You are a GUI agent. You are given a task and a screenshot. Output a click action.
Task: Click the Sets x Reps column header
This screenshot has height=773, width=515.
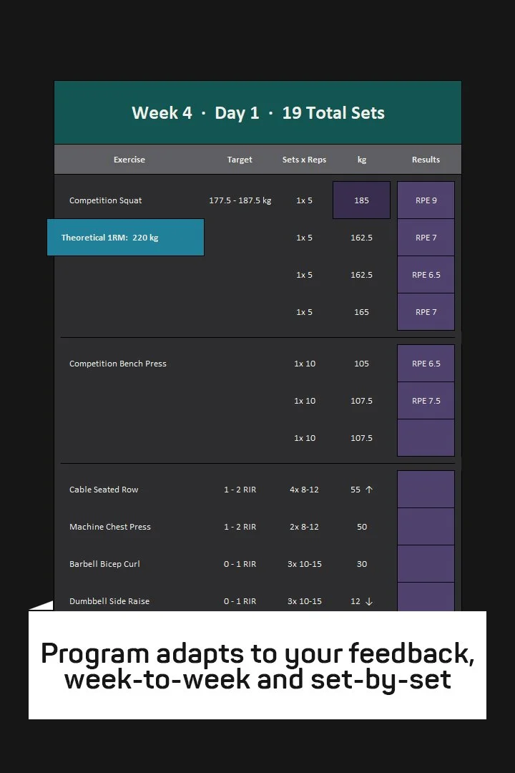point(304,160)
